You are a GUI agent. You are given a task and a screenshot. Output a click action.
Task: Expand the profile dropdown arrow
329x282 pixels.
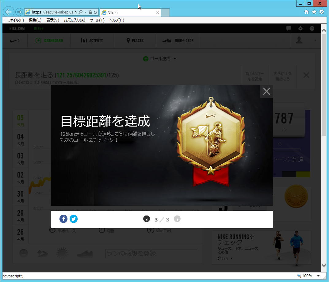click(315, 41)
